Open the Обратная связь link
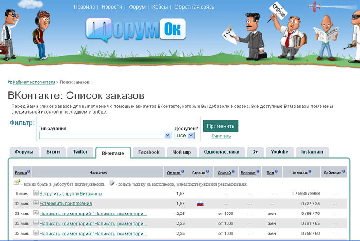The width and height of the screenshot is (360, 241). 194,7
